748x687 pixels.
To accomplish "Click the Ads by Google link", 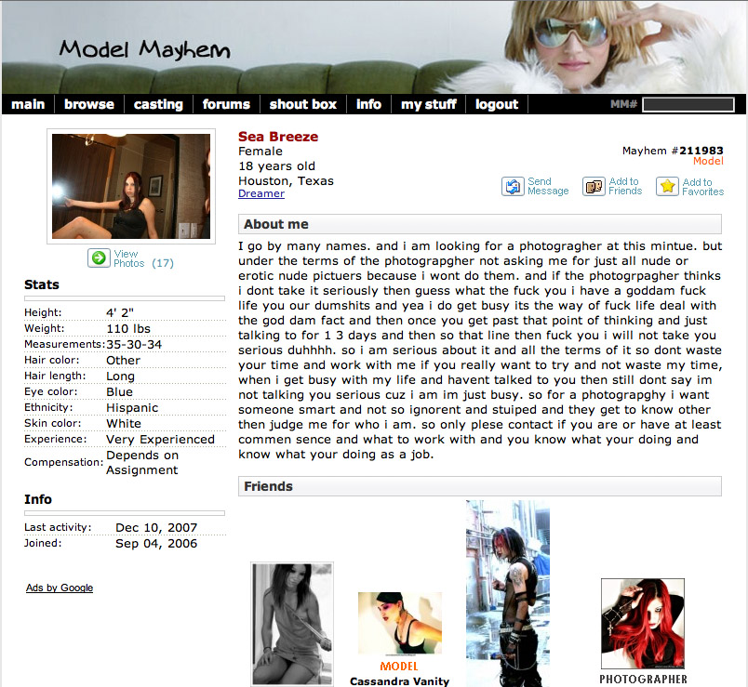I will pos(60,588).
